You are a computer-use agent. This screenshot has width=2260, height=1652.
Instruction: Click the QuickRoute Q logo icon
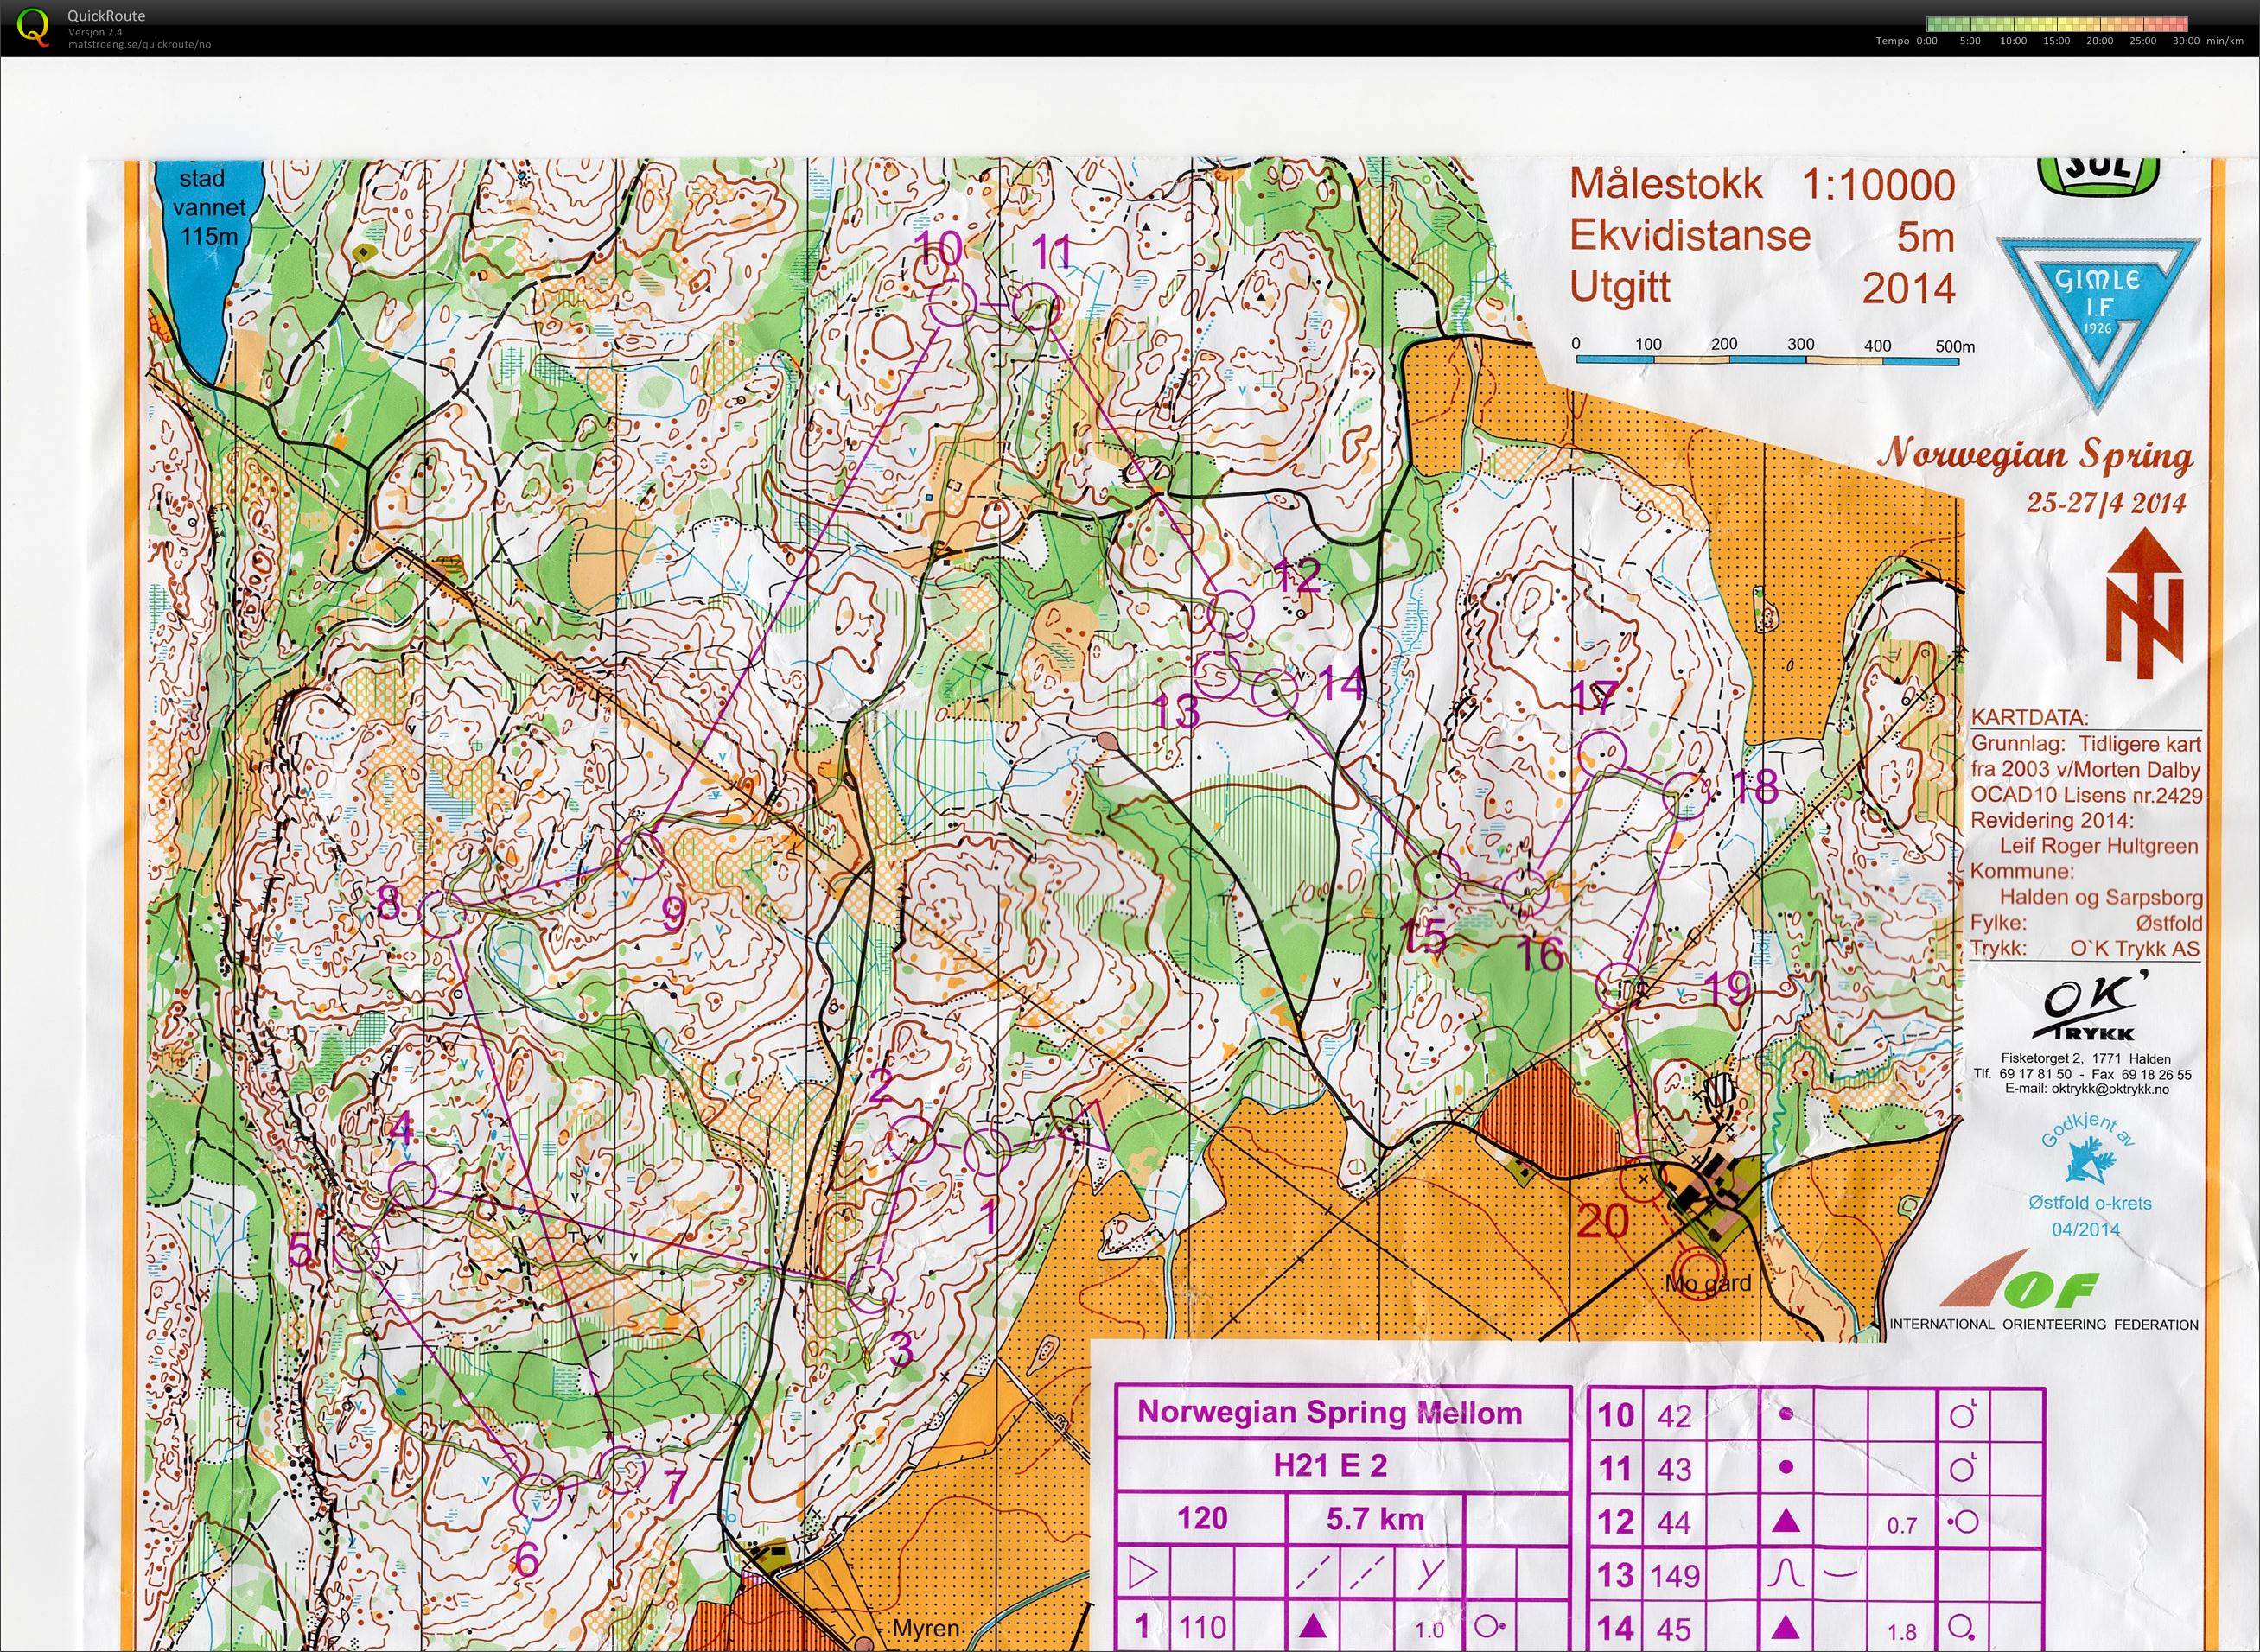coord(33,27)
